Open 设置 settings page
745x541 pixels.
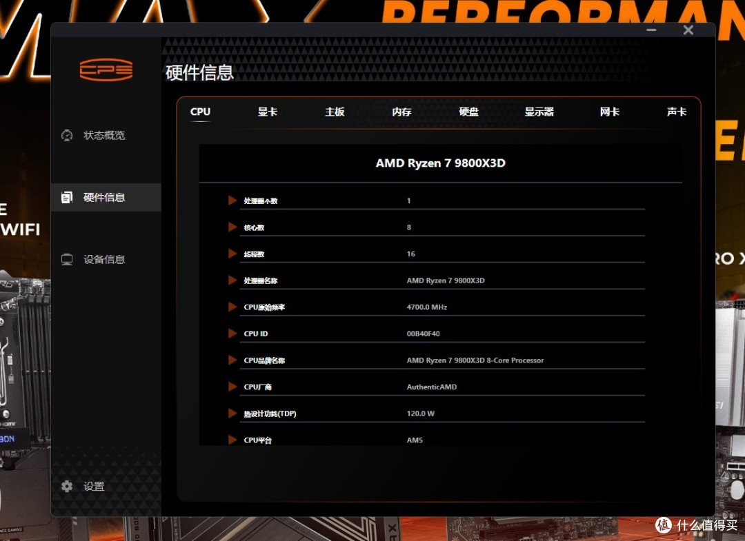coord(94,487)
